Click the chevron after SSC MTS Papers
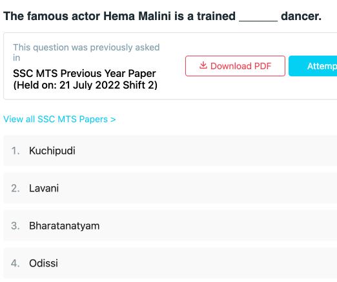The height and width of the screenshot is (282, 337). tap(113, 120)
